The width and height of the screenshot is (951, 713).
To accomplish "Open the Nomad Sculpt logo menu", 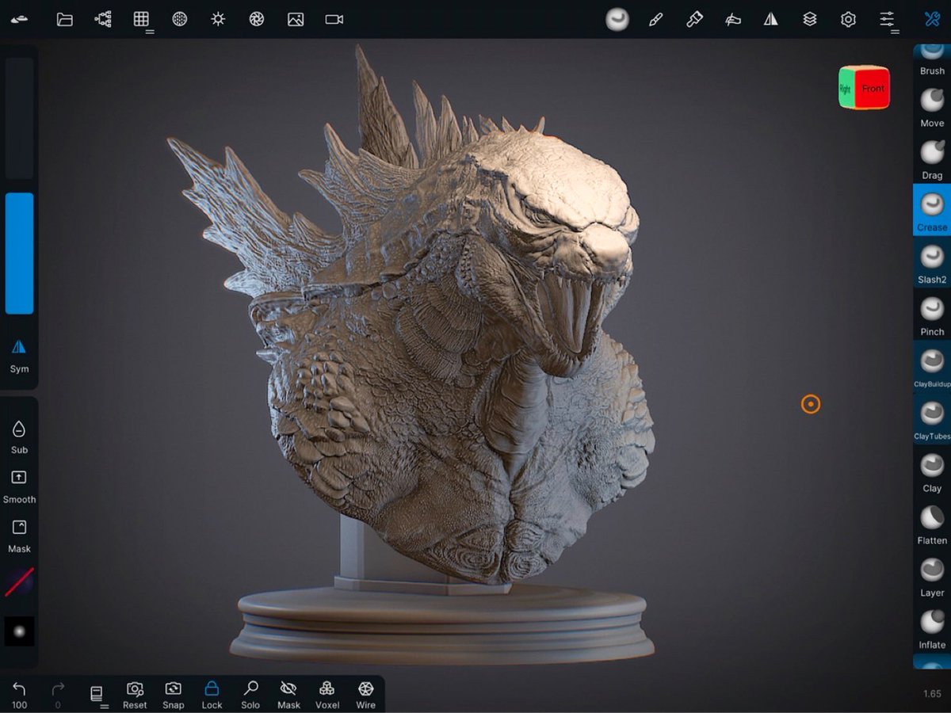I will click(19, 19).
